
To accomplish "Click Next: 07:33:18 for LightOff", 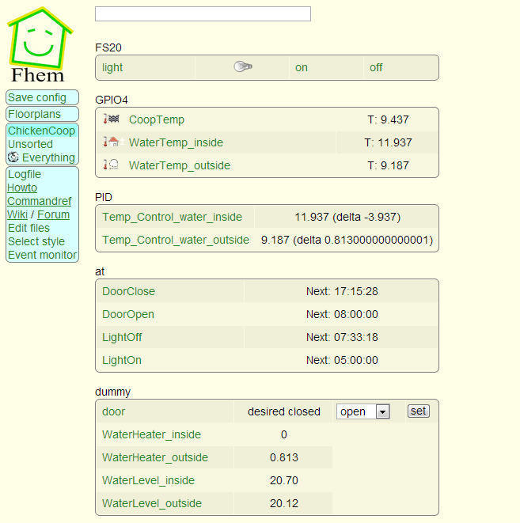I will (342, 337).
